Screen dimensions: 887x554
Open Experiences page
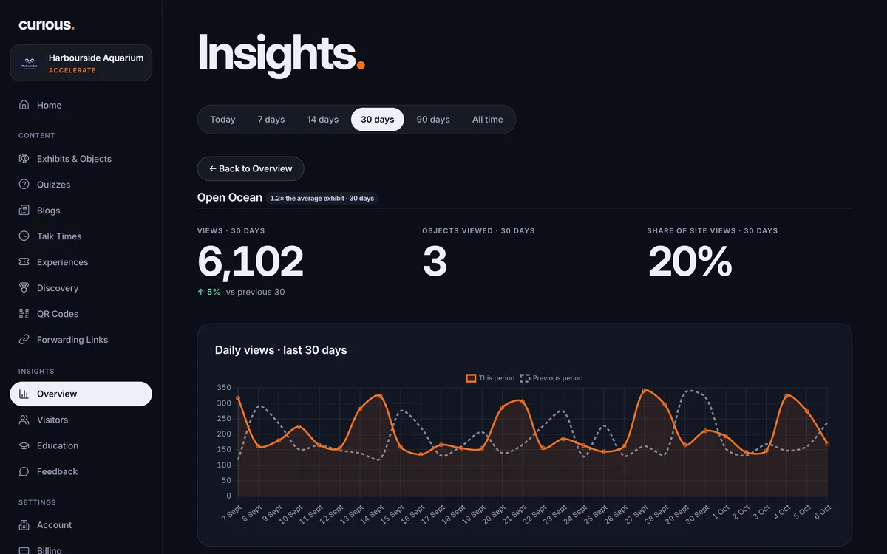(81, 262)
